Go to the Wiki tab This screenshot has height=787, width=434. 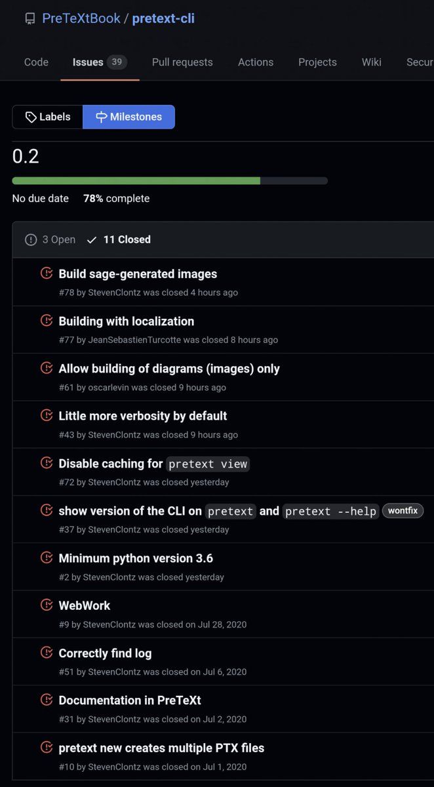372,62
